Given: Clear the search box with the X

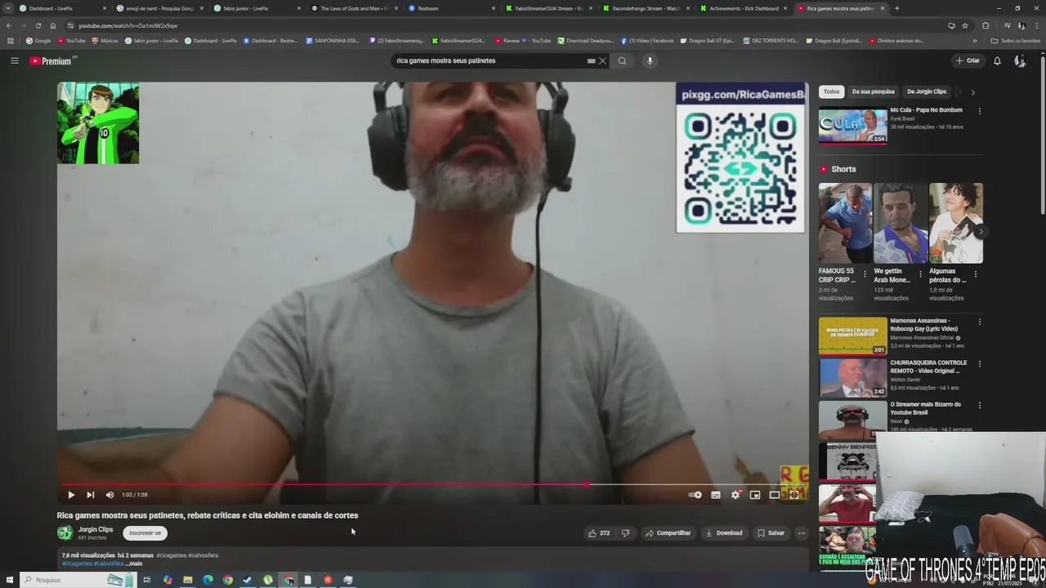Looking at the screenshot, I should click(x=603, y=60).
